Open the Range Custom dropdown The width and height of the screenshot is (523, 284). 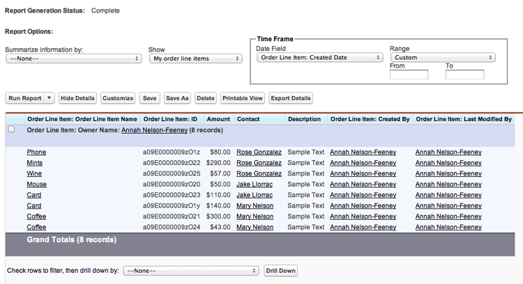[442, 58]
